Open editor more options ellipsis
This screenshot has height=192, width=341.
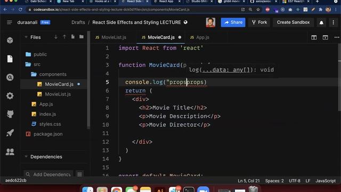point(337,37)
